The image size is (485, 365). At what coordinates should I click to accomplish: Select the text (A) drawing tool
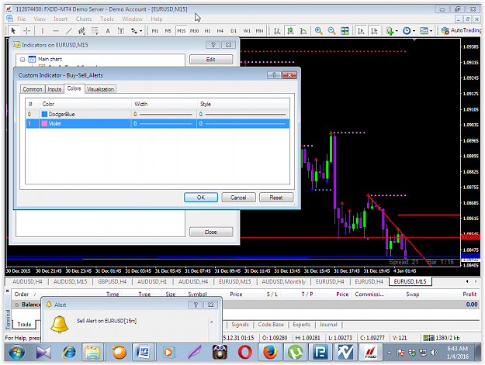(x=108, y=30)
